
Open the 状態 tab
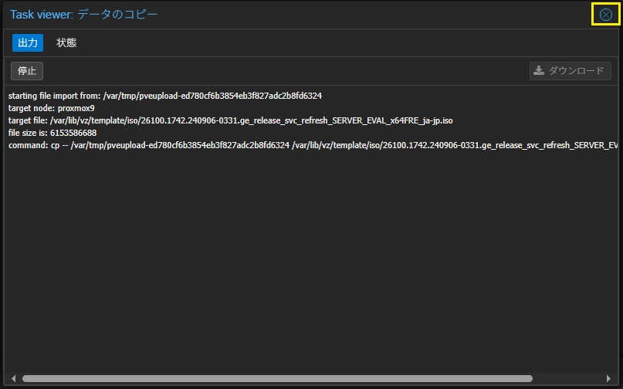click(66, 42)
